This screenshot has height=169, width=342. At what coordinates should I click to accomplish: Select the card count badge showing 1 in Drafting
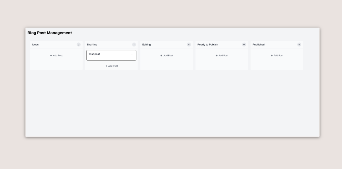133,45
